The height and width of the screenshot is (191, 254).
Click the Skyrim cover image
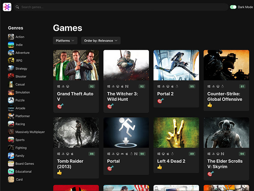tap(226, 133)
